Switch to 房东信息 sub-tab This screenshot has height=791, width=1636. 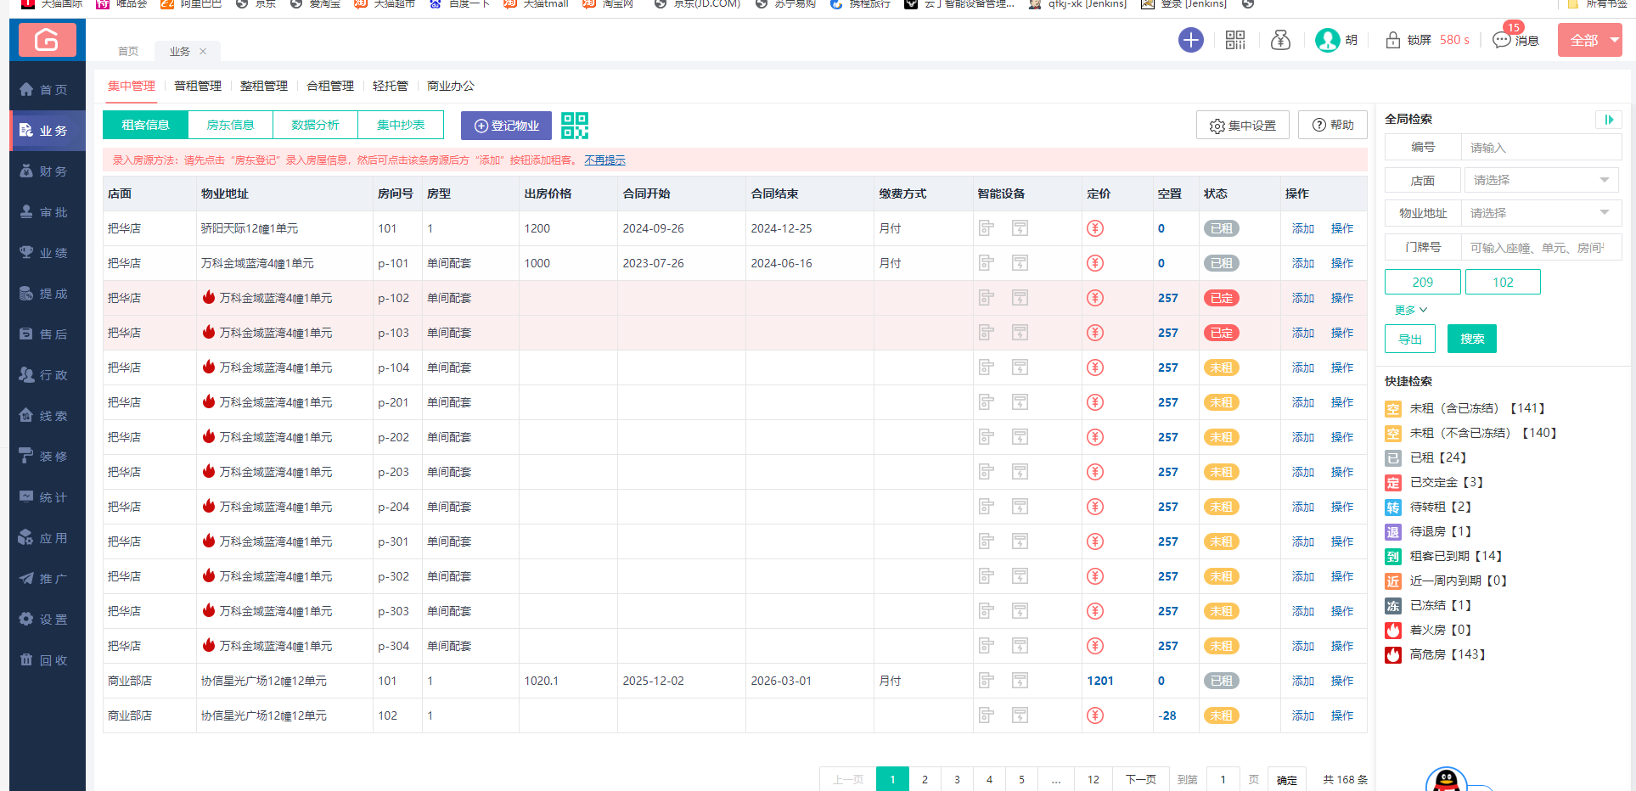(x=230, y=125)
